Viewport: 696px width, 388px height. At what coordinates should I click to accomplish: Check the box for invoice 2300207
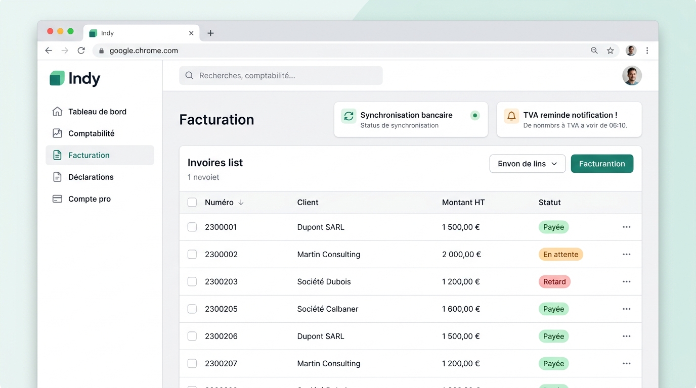192,364
